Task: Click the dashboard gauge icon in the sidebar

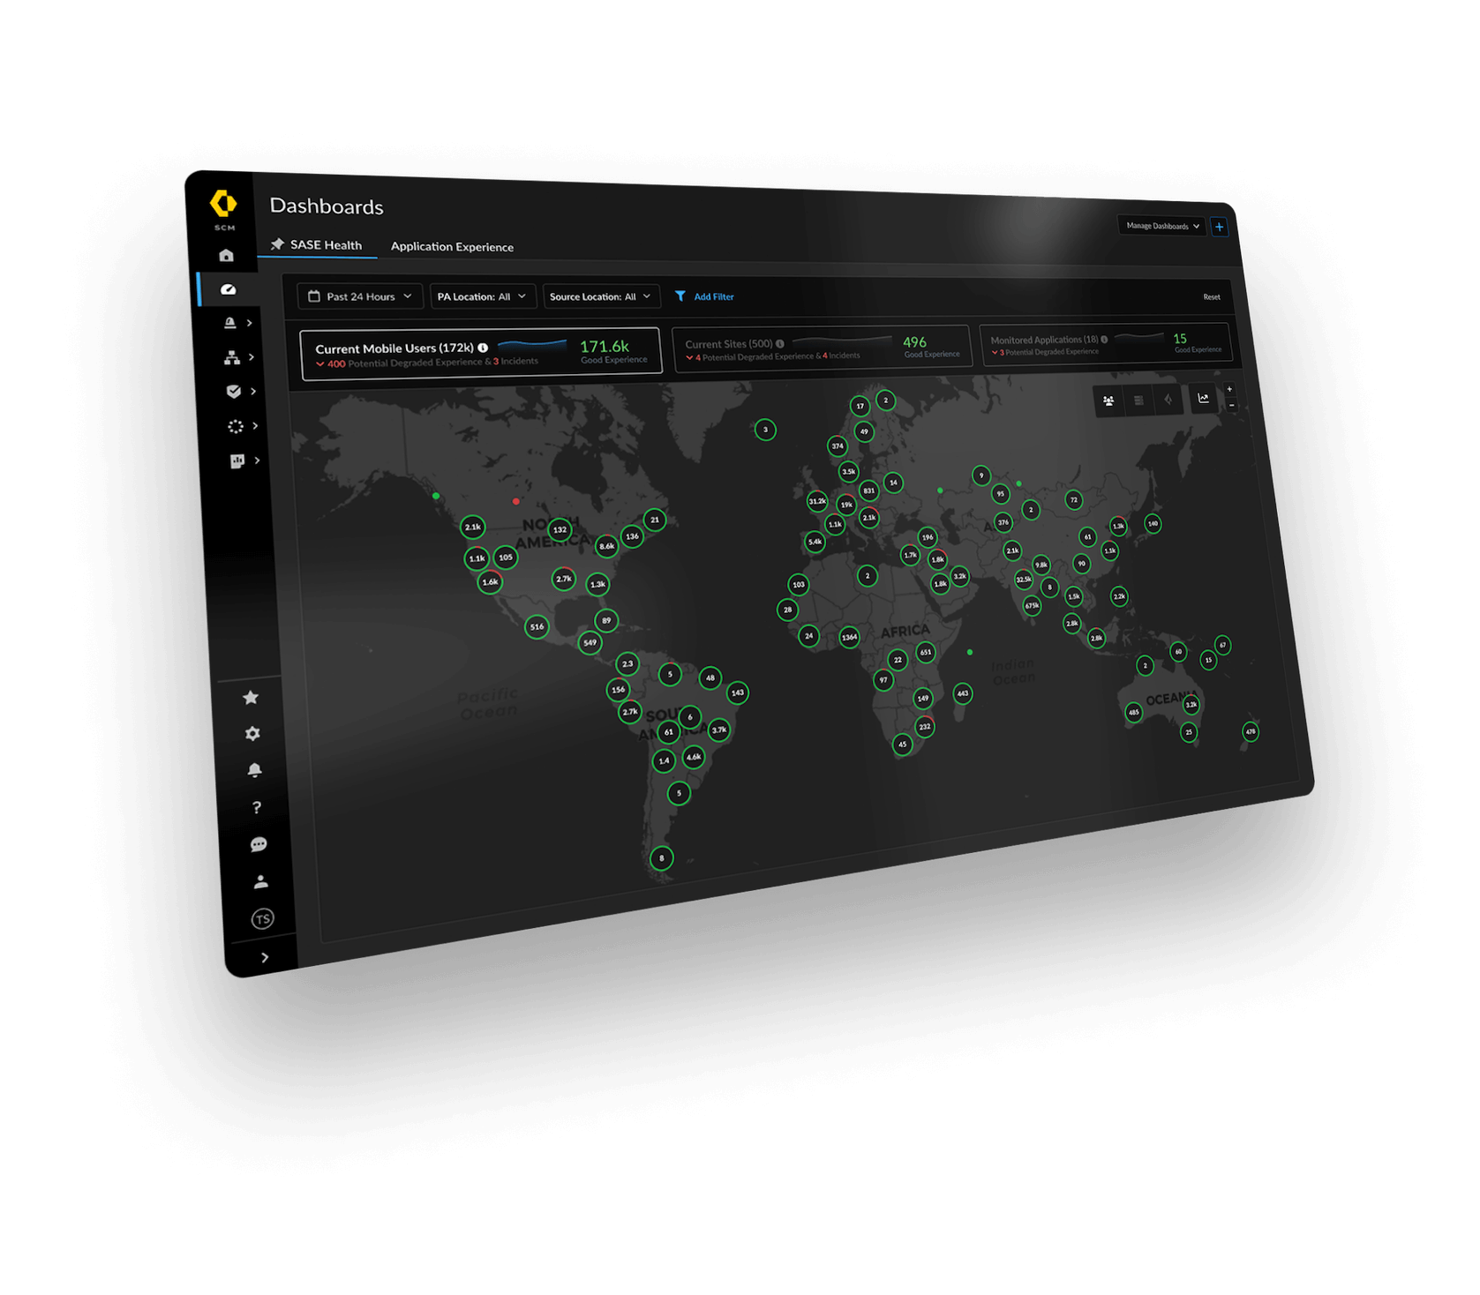Action: (228, 289)
